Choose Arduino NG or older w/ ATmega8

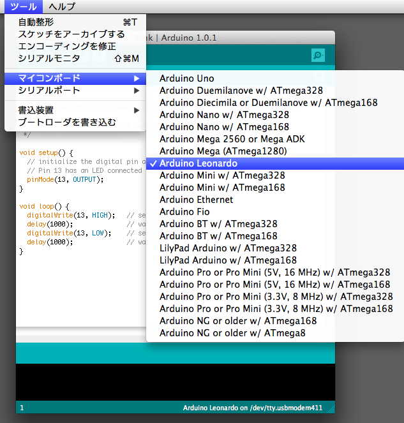pyautogui.click(x=275, y=334)
